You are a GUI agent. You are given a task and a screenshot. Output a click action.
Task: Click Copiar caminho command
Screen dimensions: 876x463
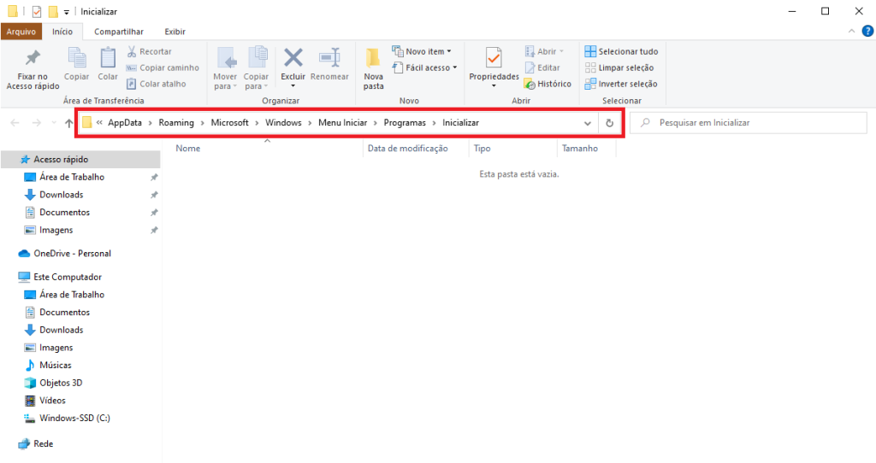coord(163,67)
